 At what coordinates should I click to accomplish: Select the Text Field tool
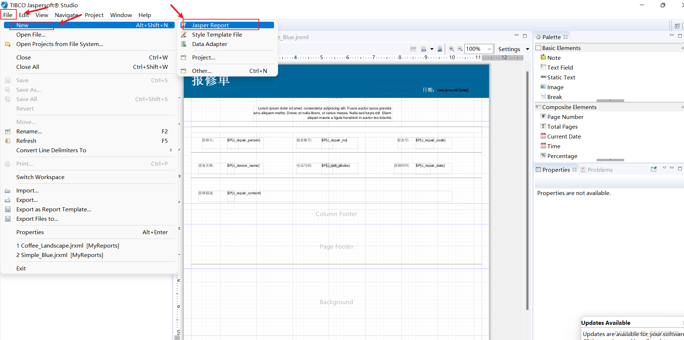(x=560, y=67)
